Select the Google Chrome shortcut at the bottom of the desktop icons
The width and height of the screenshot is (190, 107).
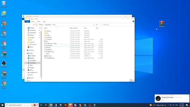tap(4, 85)
